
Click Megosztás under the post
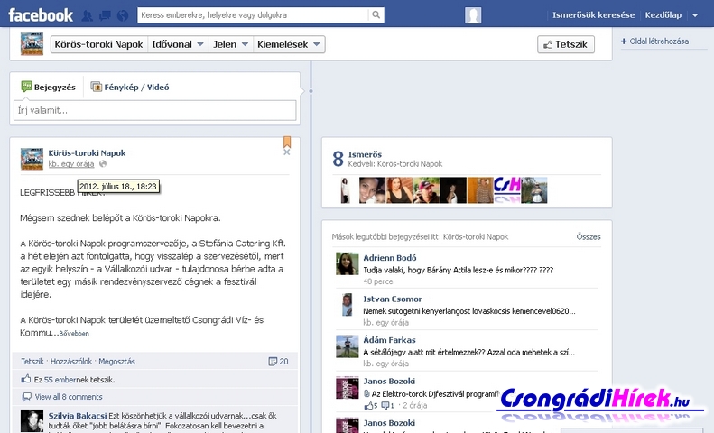(116, 361)
